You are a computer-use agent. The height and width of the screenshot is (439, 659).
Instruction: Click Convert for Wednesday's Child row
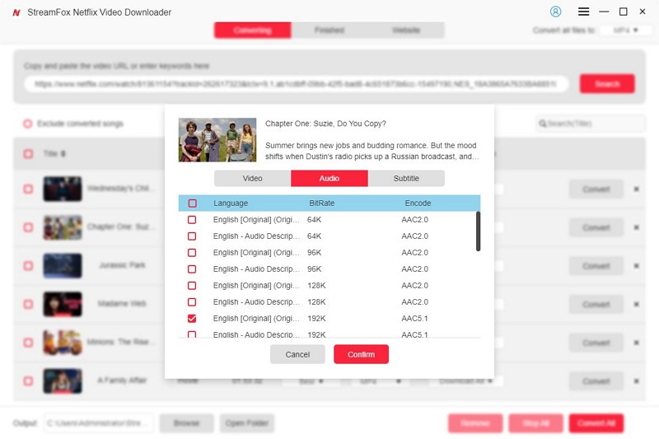coord(596,189)
